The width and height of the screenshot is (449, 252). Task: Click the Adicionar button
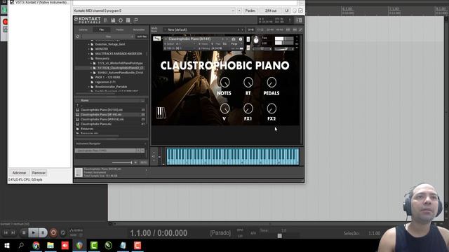point(19,173)
